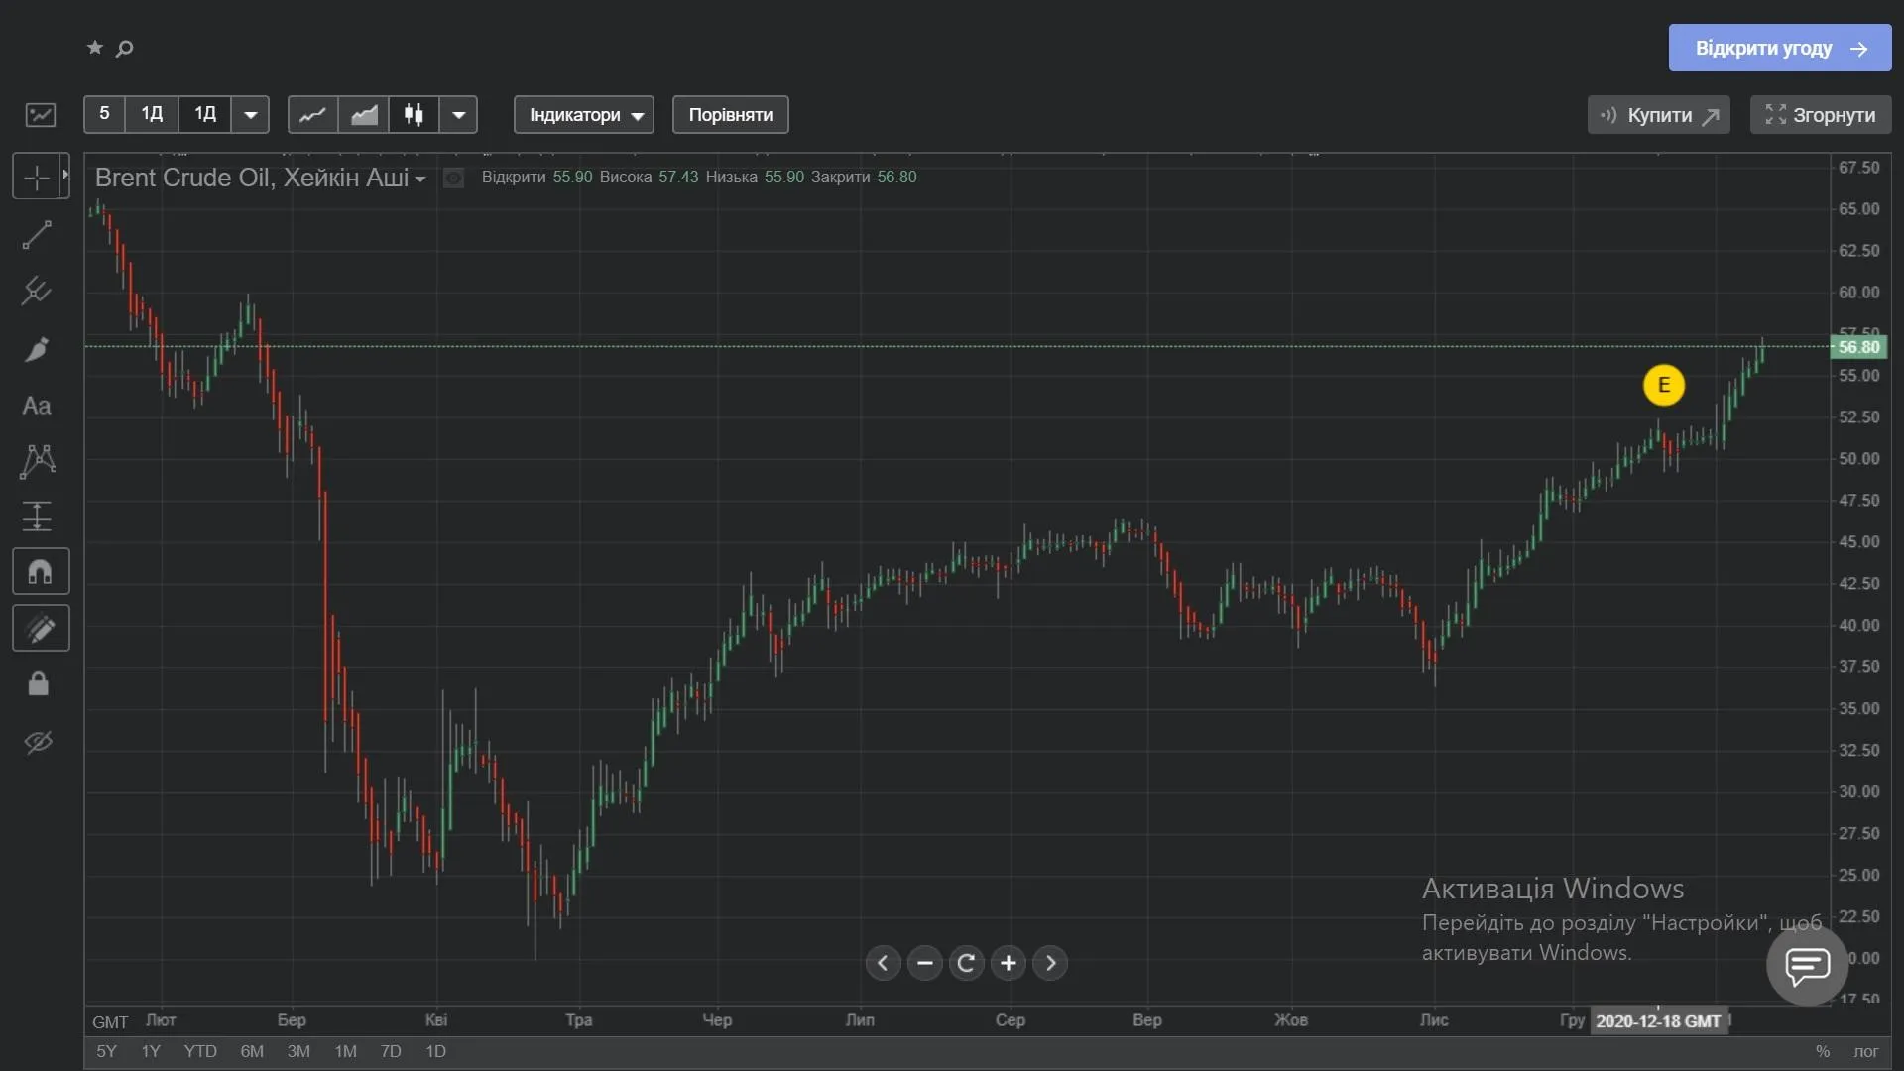Viewport: 1904px width, 1071px height.
Task: Toggle stay-in-drawing-mode pencil icon
Action: pyautogui.click(x=41, y=628)
